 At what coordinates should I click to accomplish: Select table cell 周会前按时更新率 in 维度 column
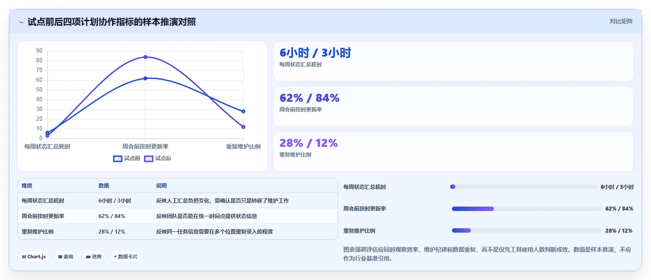click(43, 216)
